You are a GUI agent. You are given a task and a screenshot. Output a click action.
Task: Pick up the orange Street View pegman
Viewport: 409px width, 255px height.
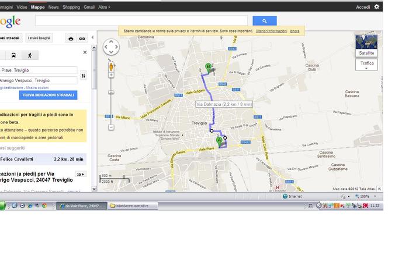tap(111, 67)
